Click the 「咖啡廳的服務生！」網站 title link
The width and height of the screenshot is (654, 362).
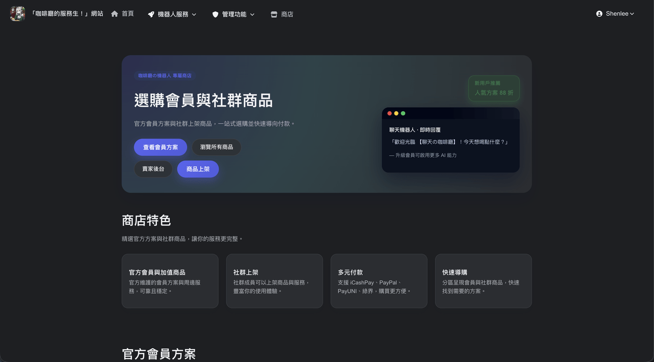[67, 14]
